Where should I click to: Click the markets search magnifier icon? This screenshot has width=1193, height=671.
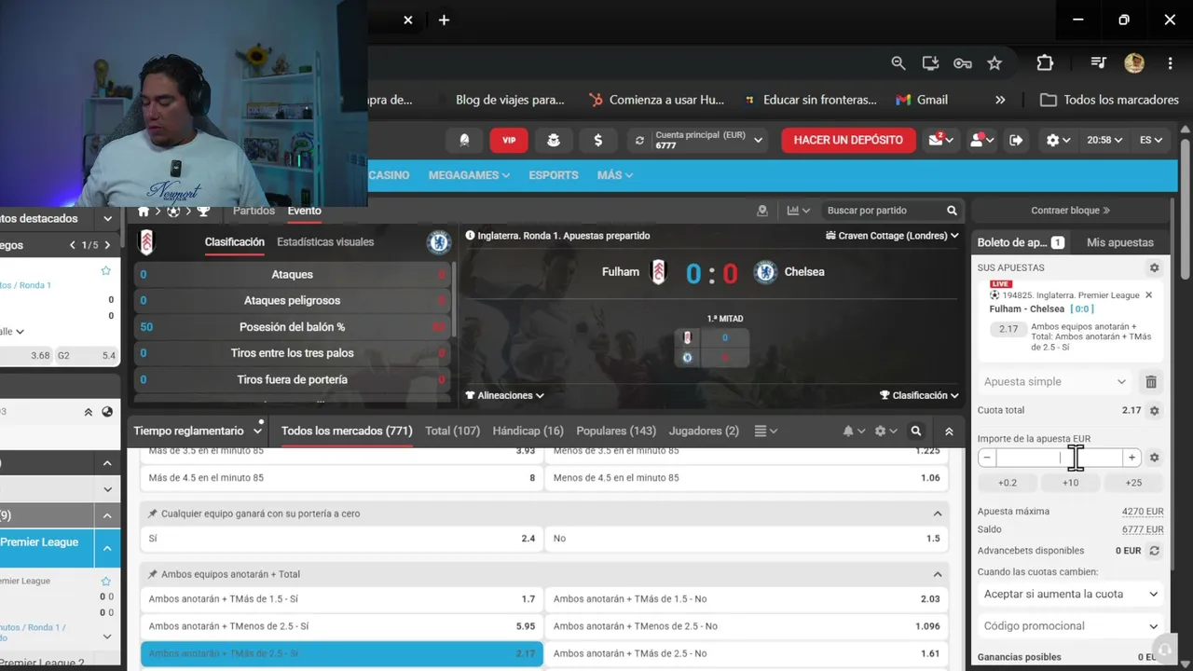(x=916, y=431)
